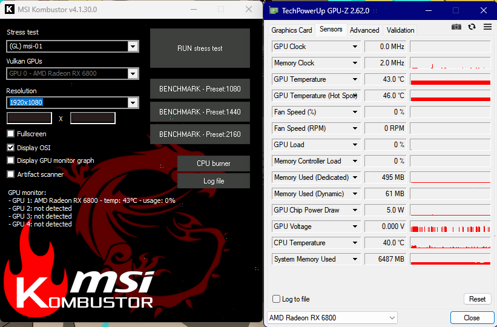
Task: Turn on the Artifact scanner checkbox
Action: [11, 174]
